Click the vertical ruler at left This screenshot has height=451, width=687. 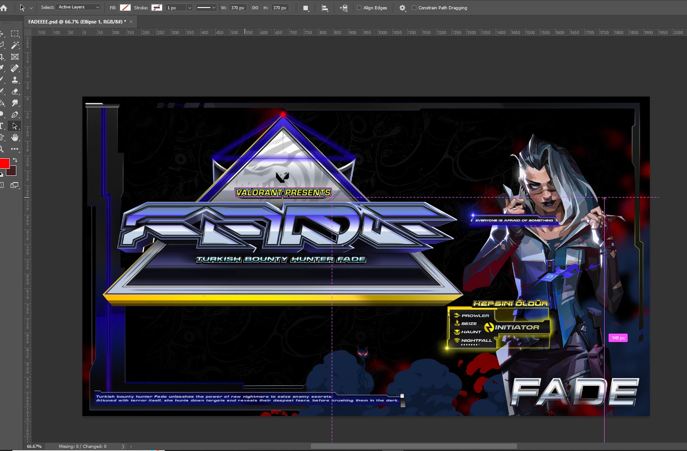[27, 239]
